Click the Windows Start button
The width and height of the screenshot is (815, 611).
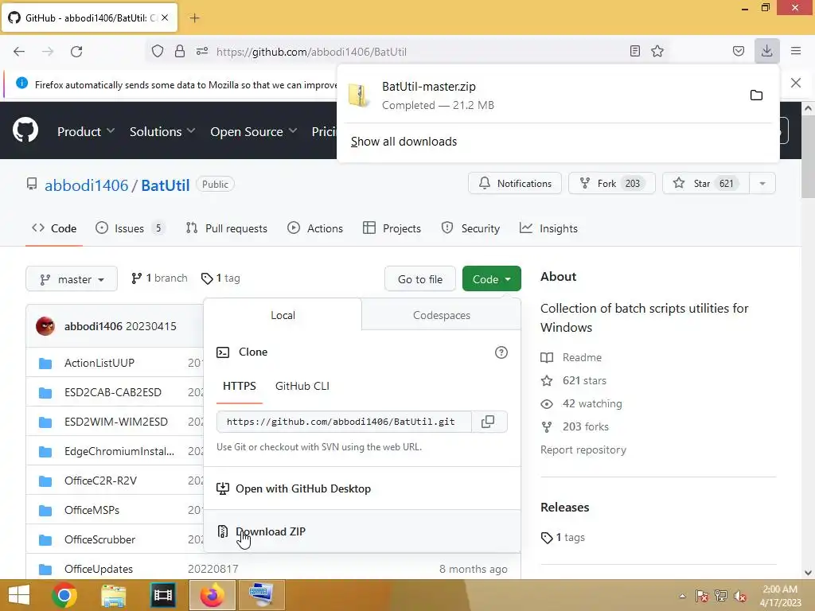pos(19,595)
